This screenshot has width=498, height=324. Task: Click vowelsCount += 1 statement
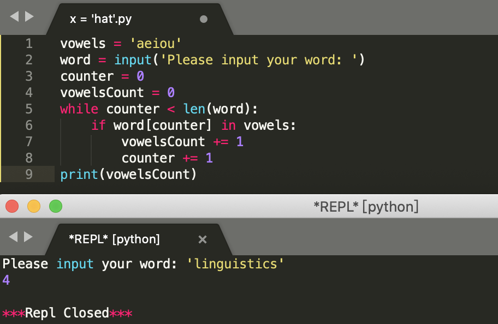point(182,141)
